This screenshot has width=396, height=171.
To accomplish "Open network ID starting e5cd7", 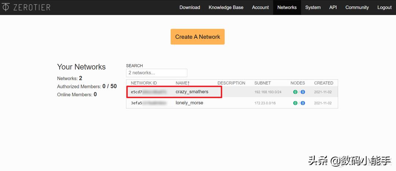I will [x=148, y=92].
